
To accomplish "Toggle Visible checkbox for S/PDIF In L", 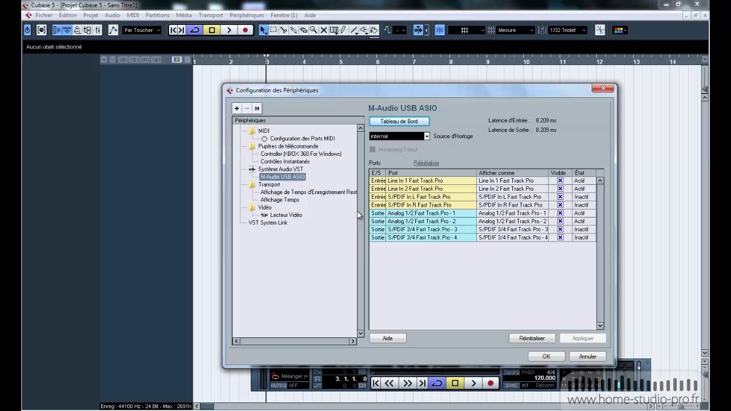I will pyautogui.click(x=560, y=197).
